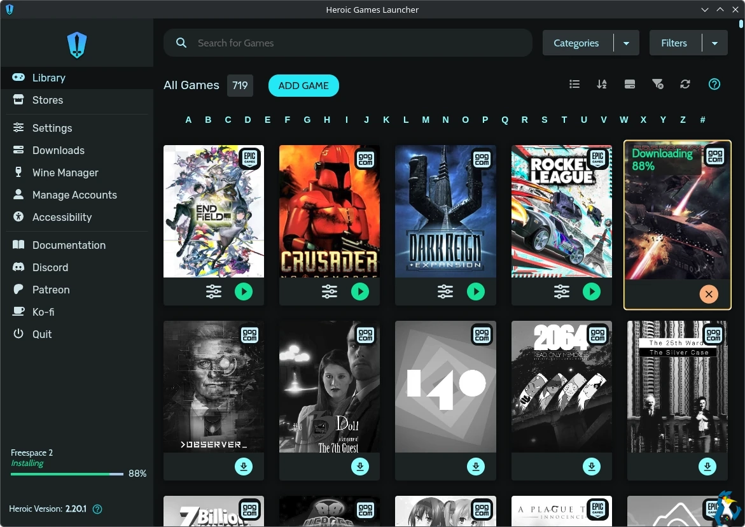Download the game 140

point(476,467)
